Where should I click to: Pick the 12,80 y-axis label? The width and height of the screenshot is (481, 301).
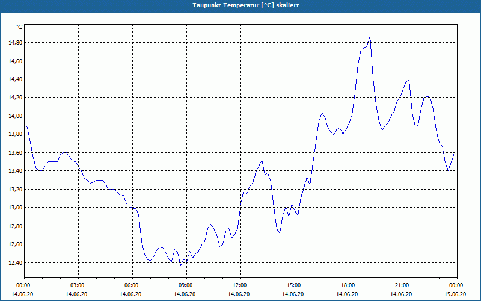16,226
